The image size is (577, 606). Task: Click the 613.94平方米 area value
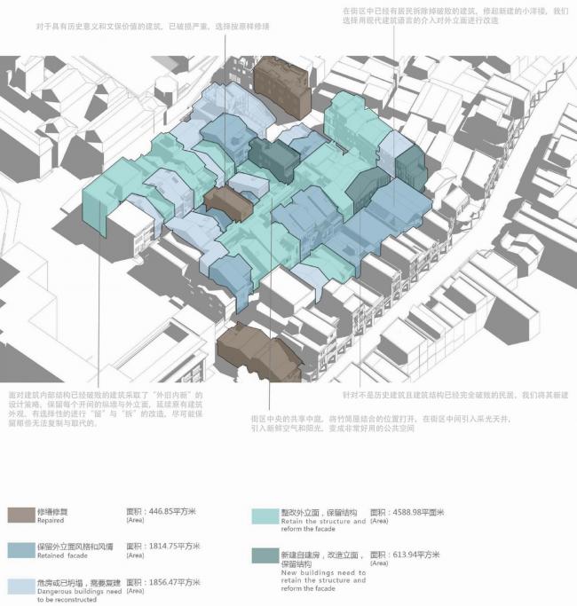pos(406,553)
